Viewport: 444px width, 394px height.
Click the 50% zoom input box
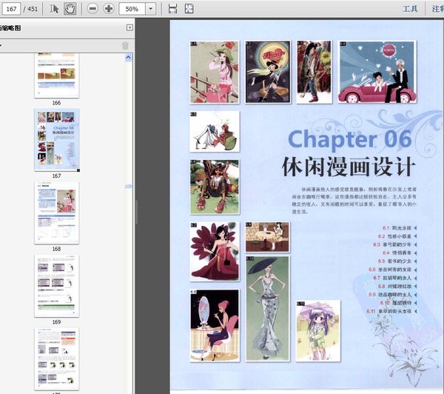pyautogui.click(x=132, y=9)
